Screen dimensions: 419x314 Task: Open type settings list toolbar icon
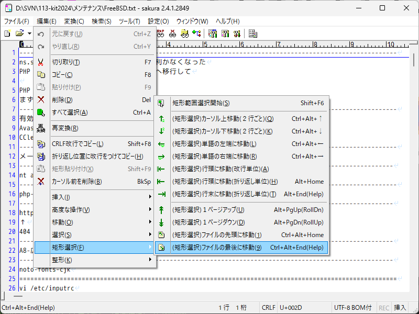(x=213, y=33)
